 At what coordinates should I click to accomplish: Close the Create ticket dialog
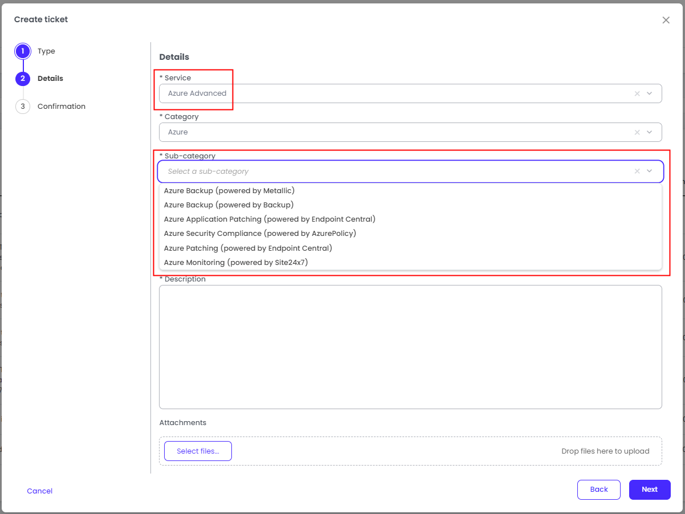coord(666,20)
